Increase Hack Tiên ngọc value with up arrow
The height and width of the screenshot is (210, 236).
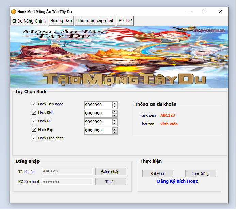click(x=115, y=104)
